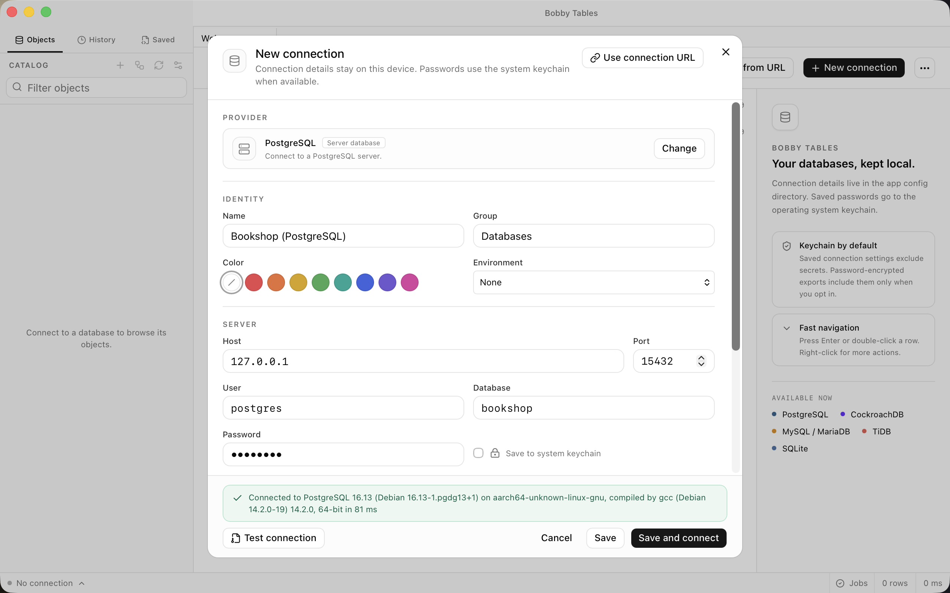Click the partially hidden from URL button
950x593 pixels.
767,68
